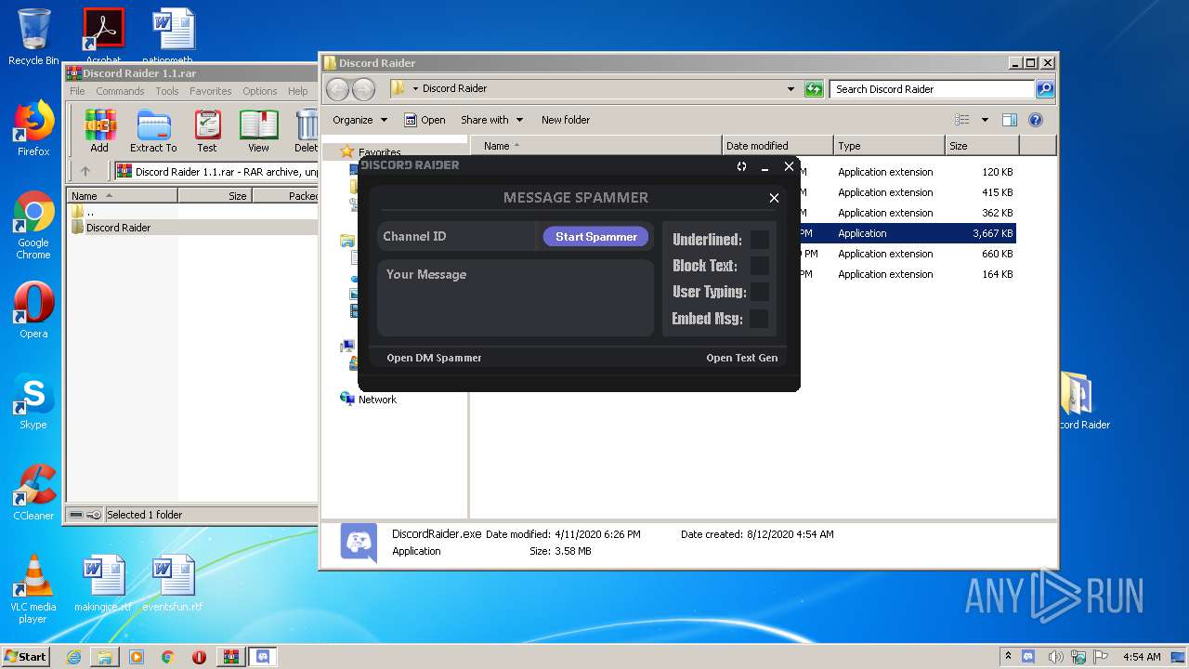Open WinRAR Favorites menu
1189x669 pixels.
click(211, 91)
